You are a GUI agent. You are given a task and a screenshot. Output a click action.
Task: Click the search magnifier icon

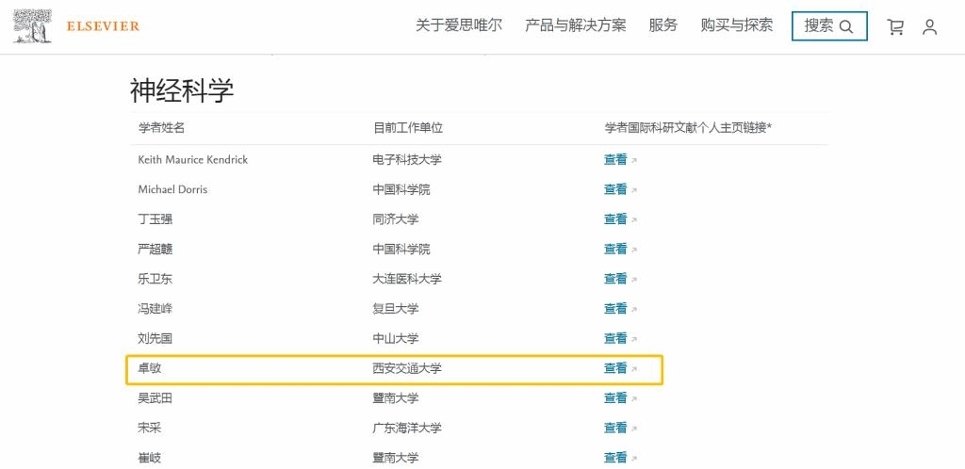(846, 27)
